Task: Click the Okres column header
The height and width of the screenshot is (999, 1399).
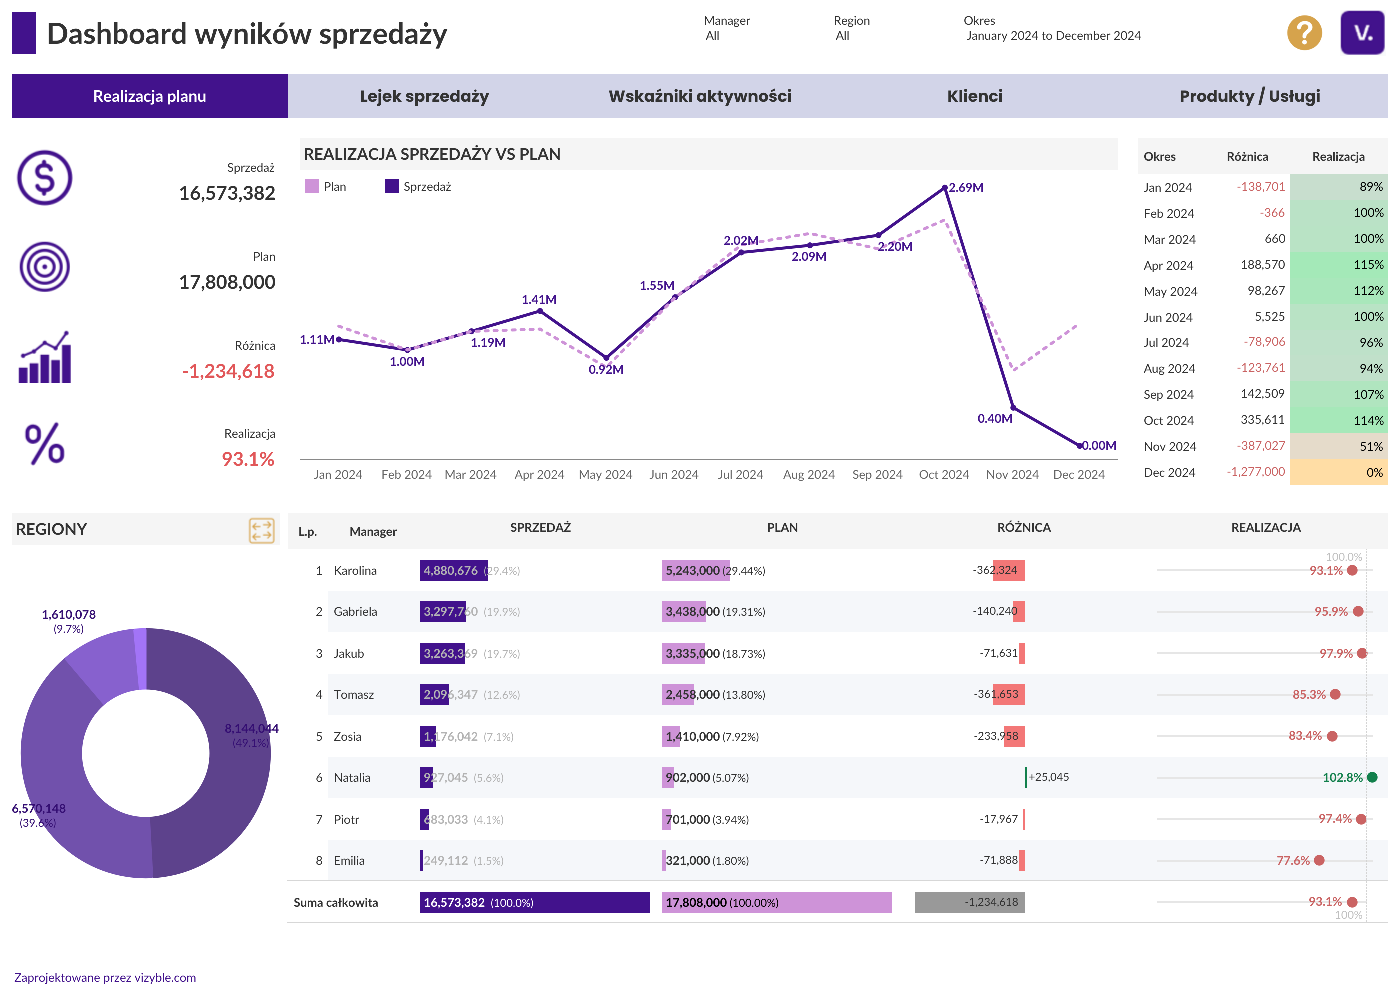Action: point(1159,157)
